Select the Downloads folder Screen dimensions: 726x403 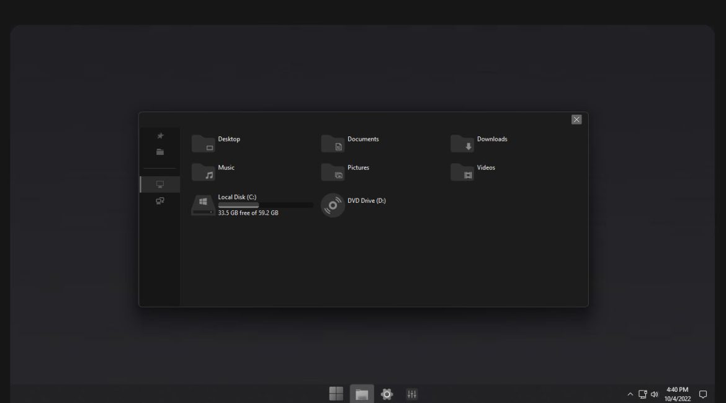(462, 143)
